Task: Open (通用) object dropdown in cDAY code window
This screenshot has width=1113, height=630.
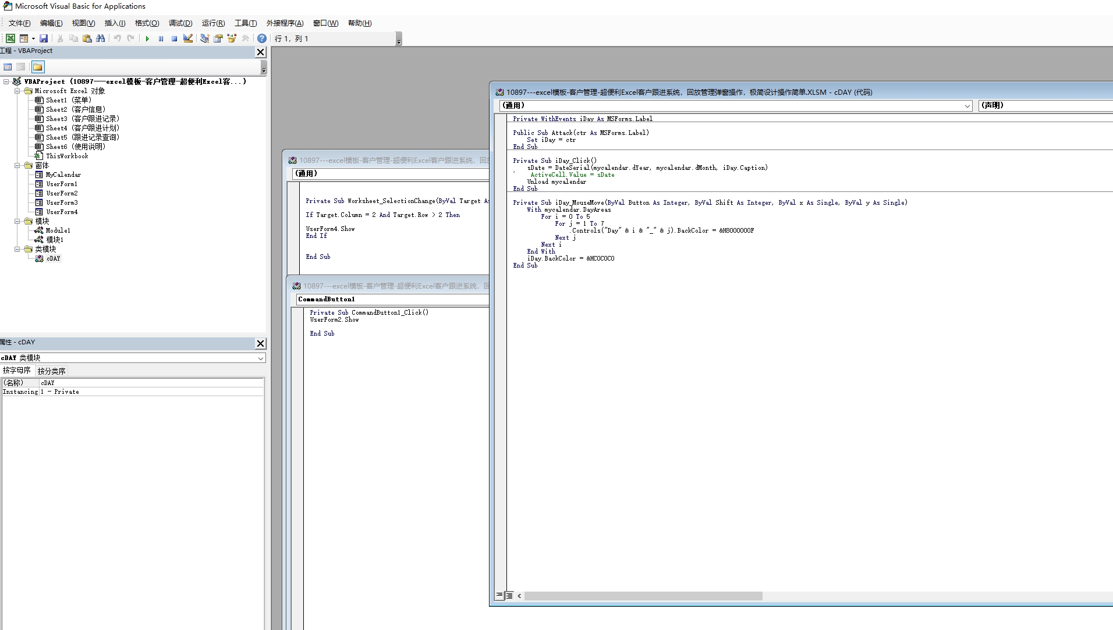Action: pos(967,106)
